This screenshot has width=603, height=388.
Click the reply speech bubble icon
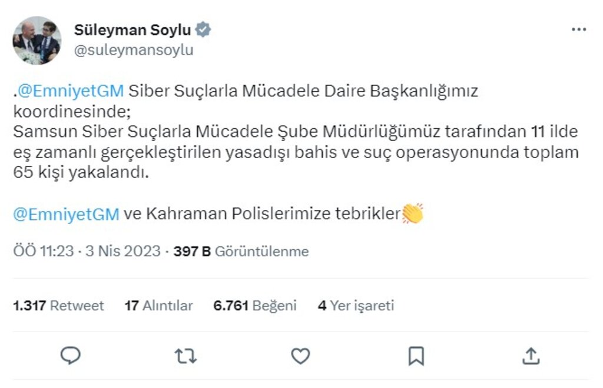coord(71,356)
